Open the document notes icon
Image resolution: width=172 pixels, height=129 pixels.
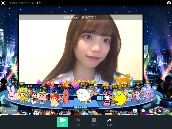coord(135,111)
